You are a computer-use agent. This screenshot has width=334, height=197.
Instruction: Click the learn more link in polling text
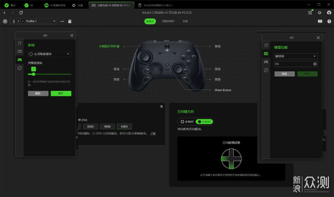tap(153, 133)
